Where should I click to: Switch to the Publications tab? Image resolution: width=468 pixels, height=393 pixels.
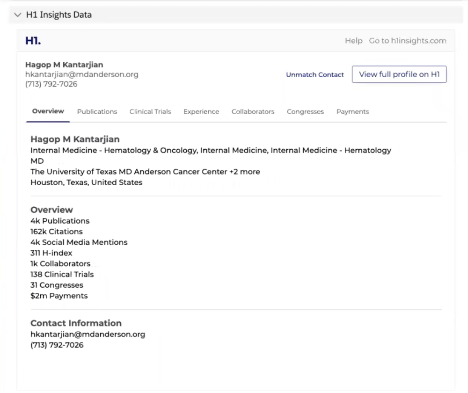97,112
